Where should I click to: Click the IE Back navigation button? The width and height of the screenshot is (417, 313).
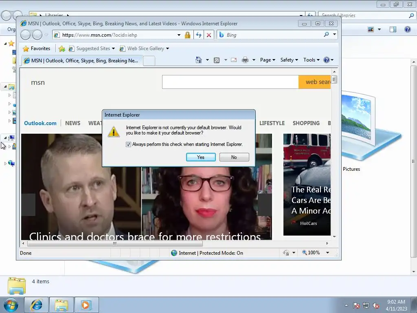pyautogui.click(x=26, y=35)
